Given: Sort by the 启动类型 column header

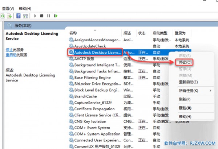Looking at the screenshot, I should tap(160, 33).
